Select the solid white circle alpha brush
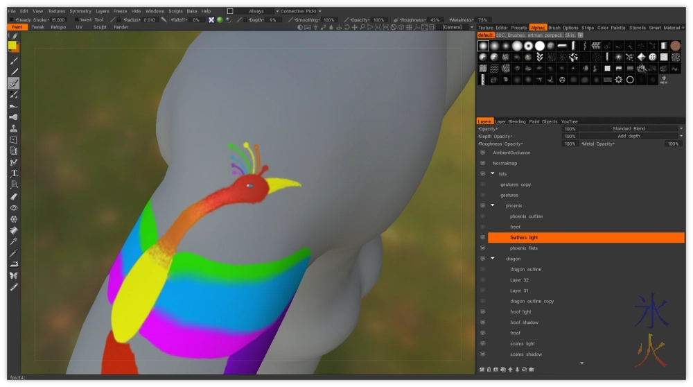693x387 pixels. point(539,46)
